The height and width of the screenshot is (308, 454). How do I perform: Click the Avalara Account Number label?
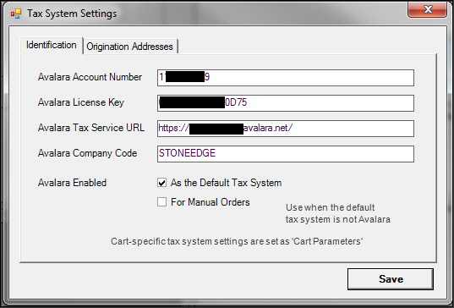pos(90,77)
